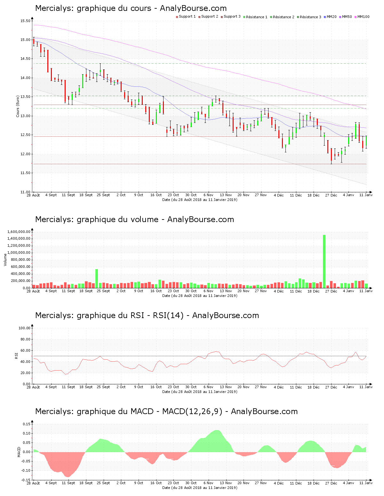The width and height of the screenshot is (384, 496).
Task: Click the 60.00 RSI axis value
Action: (x=25, y=350)
